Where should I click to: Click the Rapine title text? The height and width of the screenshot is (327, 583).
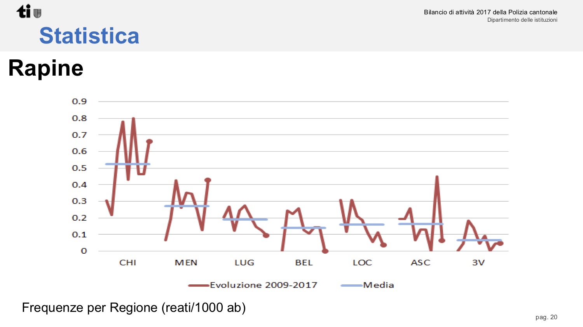pyautogui.click(x=46, y=68)
